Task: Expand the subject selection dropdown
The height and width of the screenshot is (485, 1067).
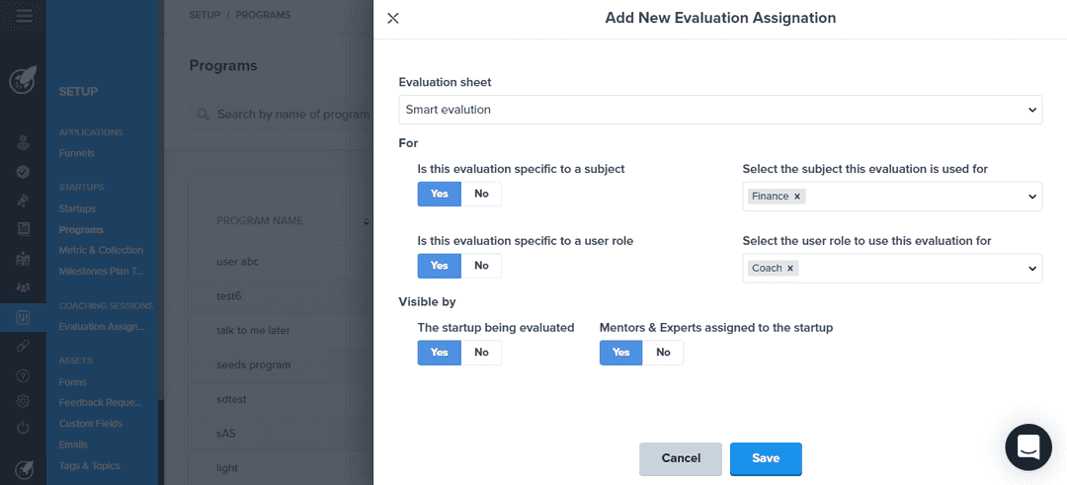Action: [1032, 197]
